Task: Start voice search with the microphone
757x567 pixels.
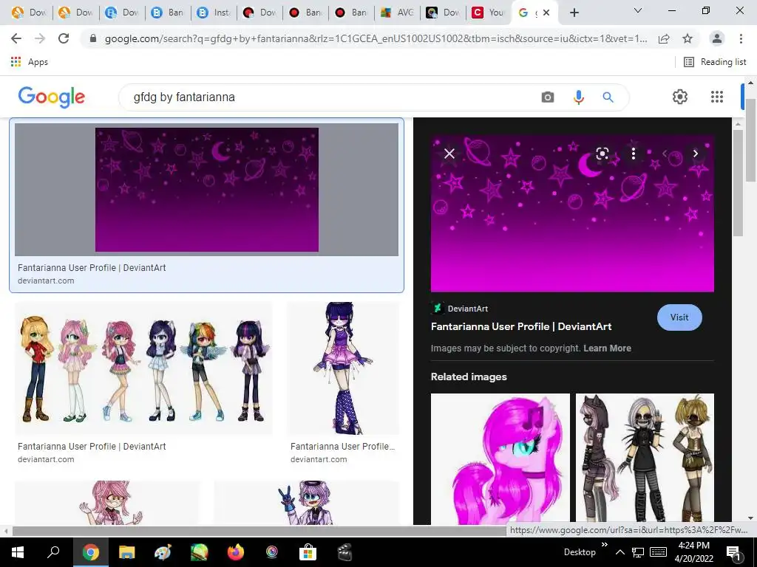Action: 578,97
